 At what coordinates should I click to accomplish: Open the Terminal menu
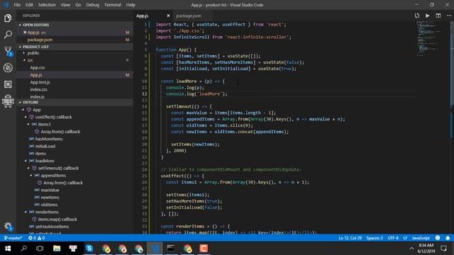point(113,5)
